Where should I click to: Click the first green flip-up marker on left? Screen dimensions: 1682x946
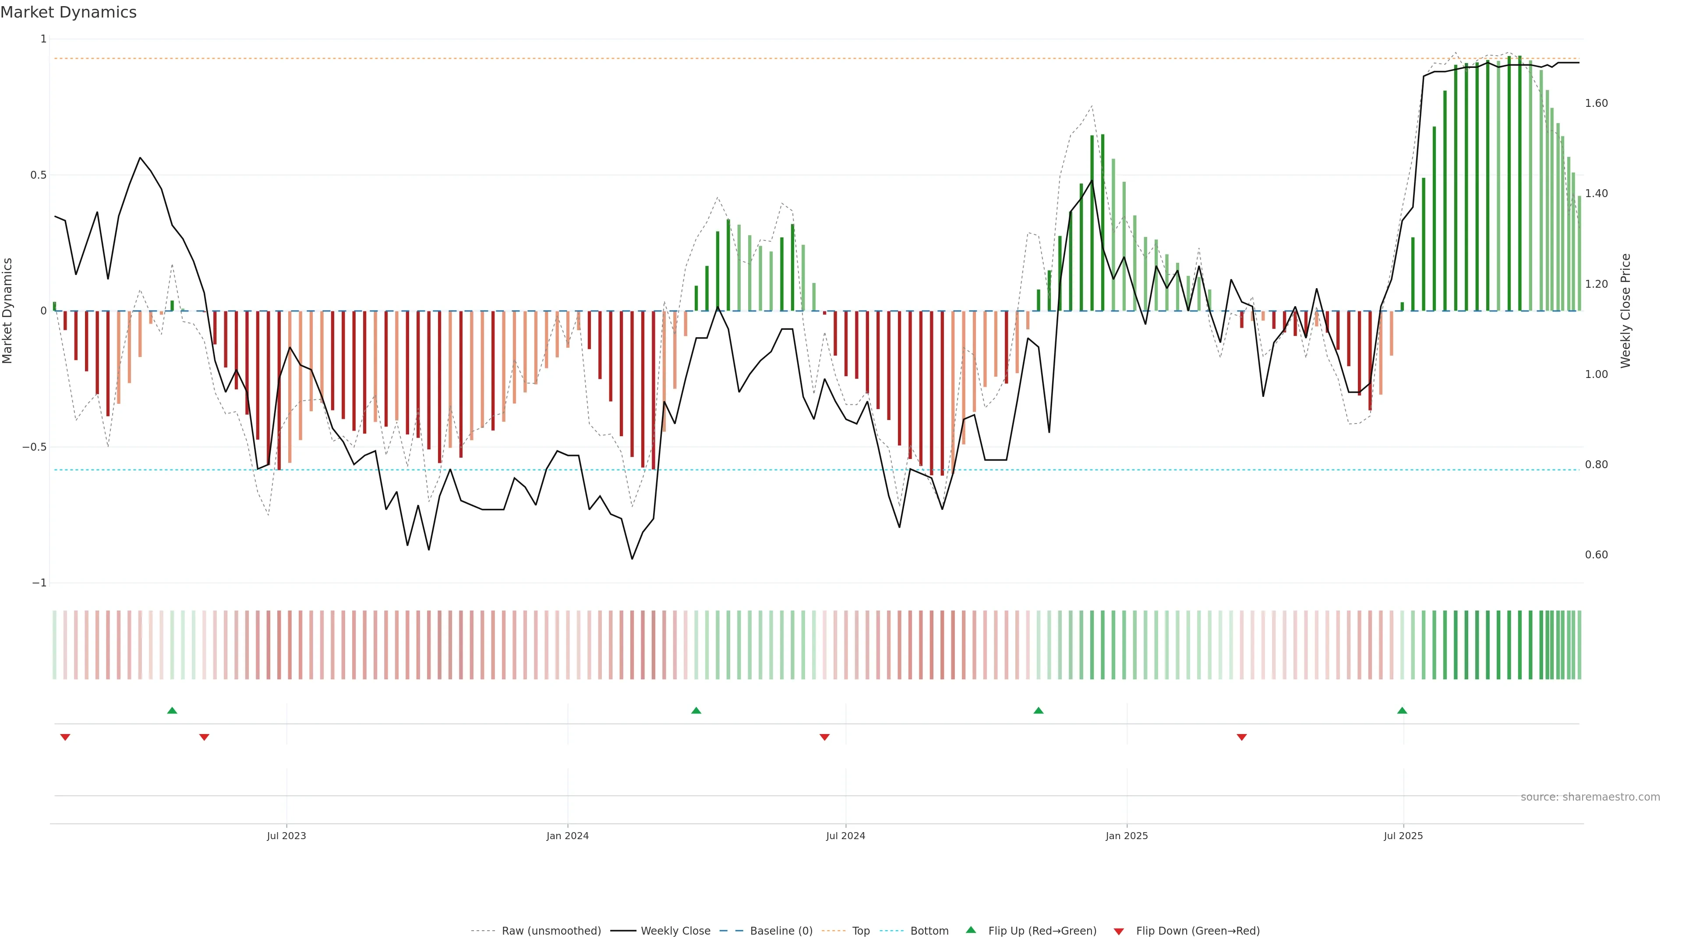pyautogui.click(x=173, y=710)
